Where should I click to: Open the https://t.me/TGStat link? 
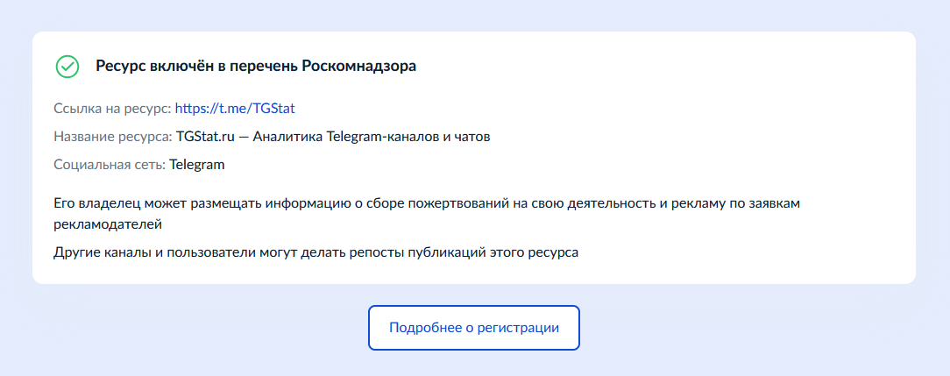[x=235, y=109]
